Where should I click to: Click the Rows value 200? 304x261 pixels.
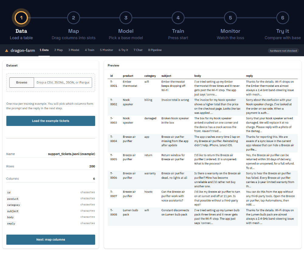92,166
